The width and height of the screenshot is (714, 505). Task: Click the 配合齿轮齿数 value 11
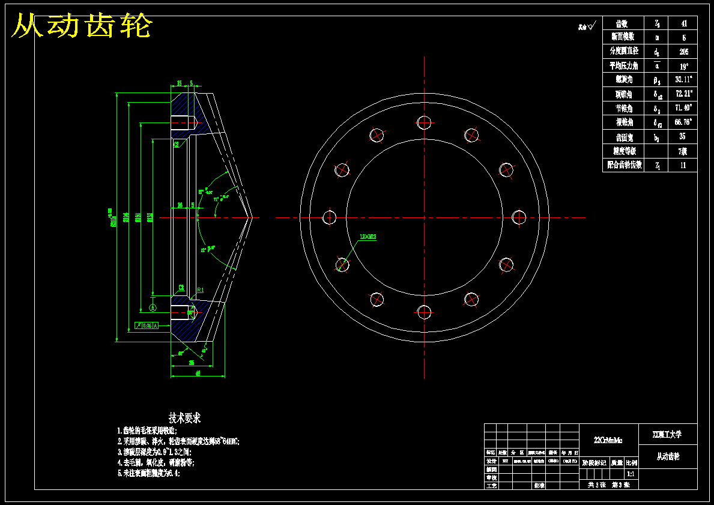coord(683,165)
